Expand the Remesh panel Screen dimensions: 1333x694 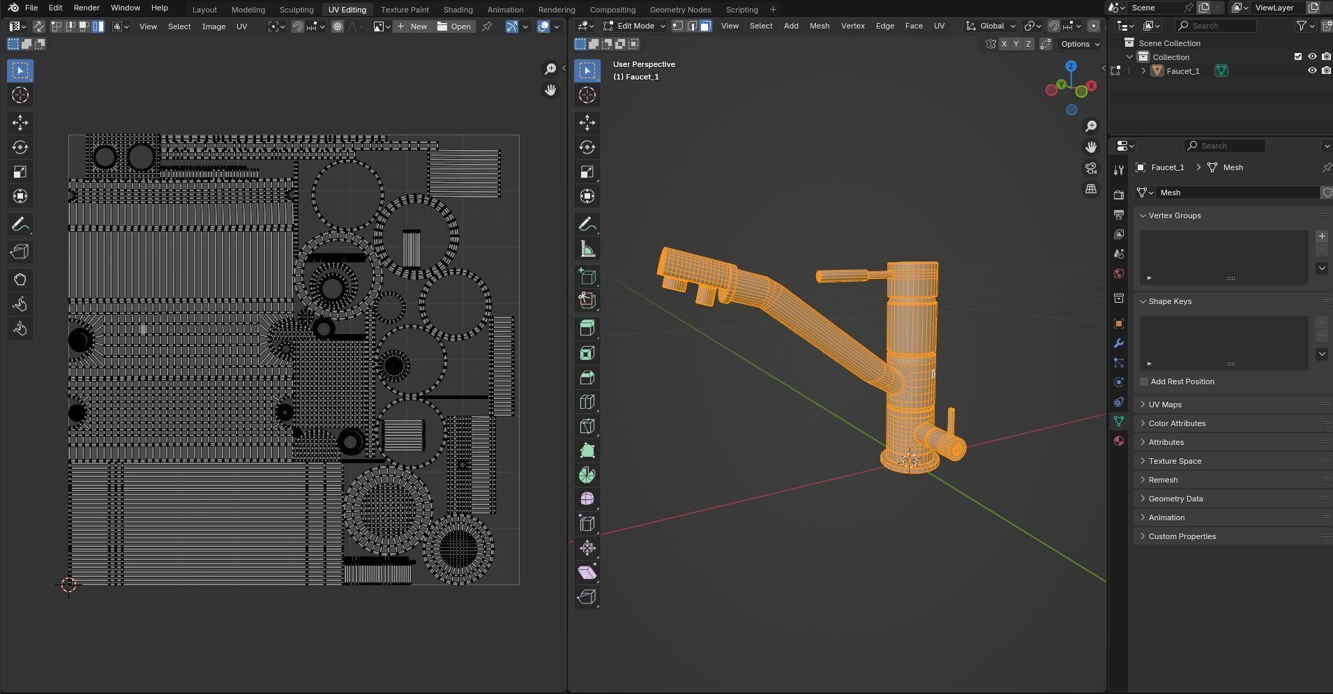tap(1232, 480)
